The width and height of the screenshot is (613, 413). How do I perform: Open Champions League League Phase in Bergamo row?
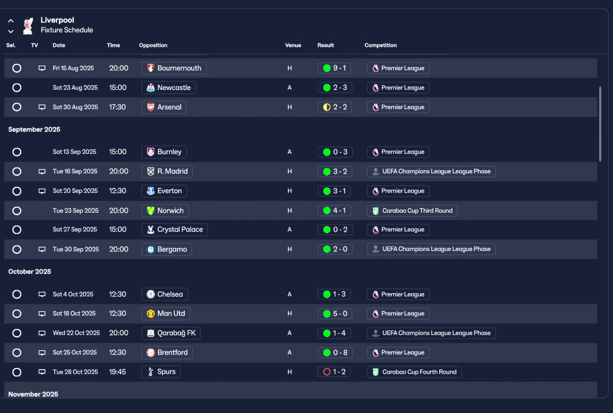point(431,249)
